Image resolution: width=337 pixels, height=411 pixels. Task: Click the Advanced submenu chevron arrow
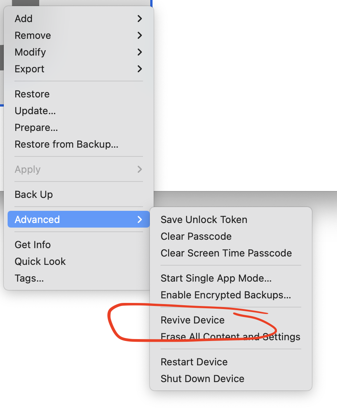pyautogui.click(x=140, y=220)
